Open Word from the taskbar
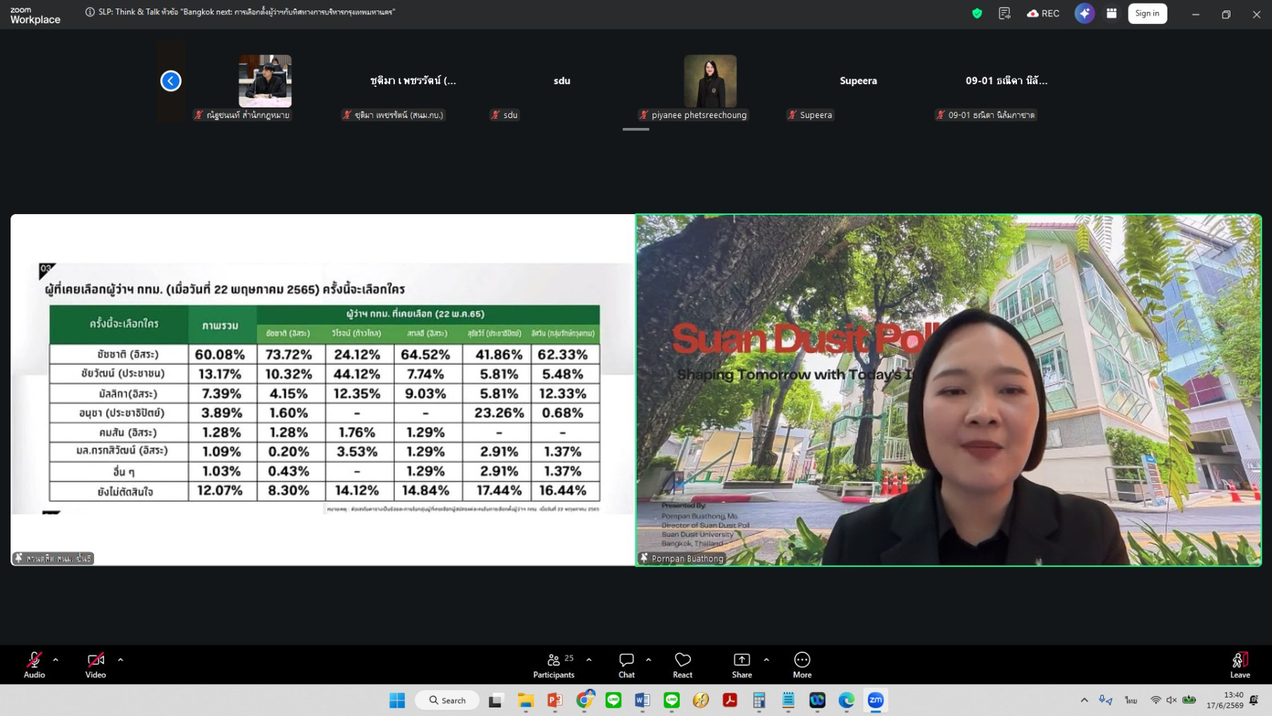This screenshot has width=1272, height=716. tap(642, 700)
